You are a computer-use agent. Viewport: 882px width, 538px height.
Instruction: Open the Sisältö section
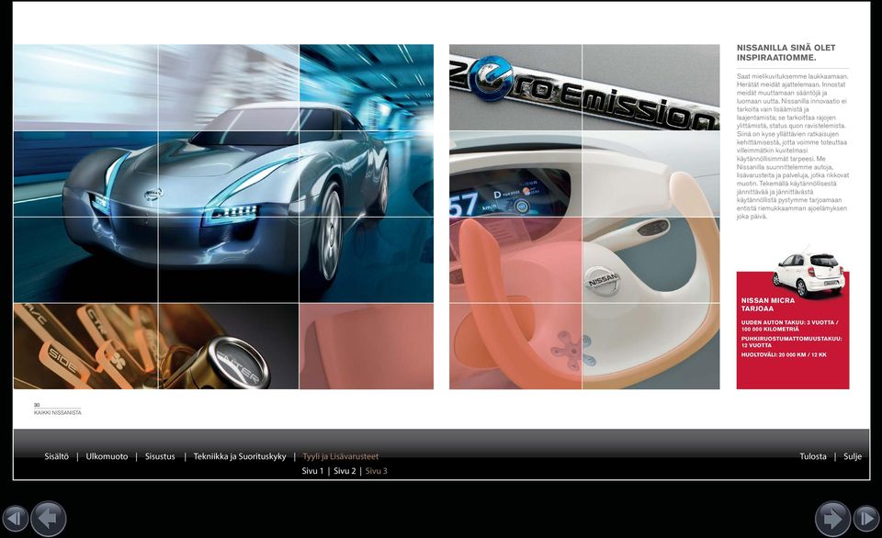click(56, 456)
